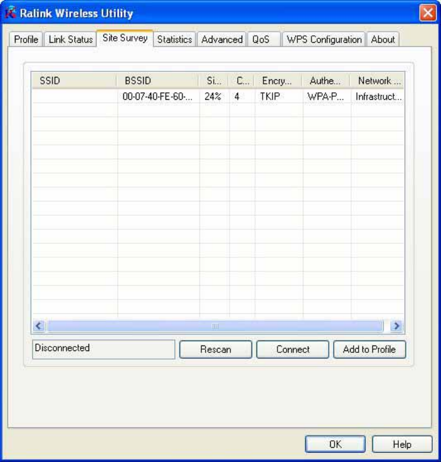Click the WPA-P... authentication cell
This screenshot has width=441, height=462.
pyautogui.click(x=325, y=96)
